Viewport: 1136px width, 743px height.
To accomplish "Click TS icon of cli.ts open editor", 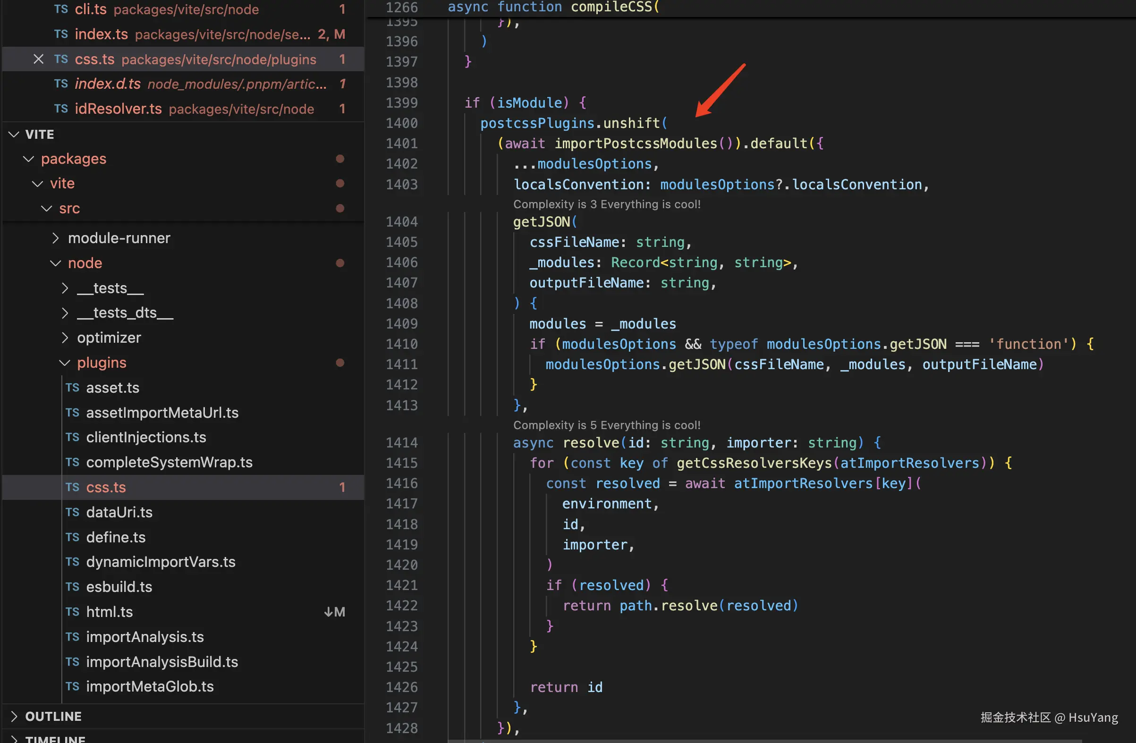I will (x=60, y=9).
